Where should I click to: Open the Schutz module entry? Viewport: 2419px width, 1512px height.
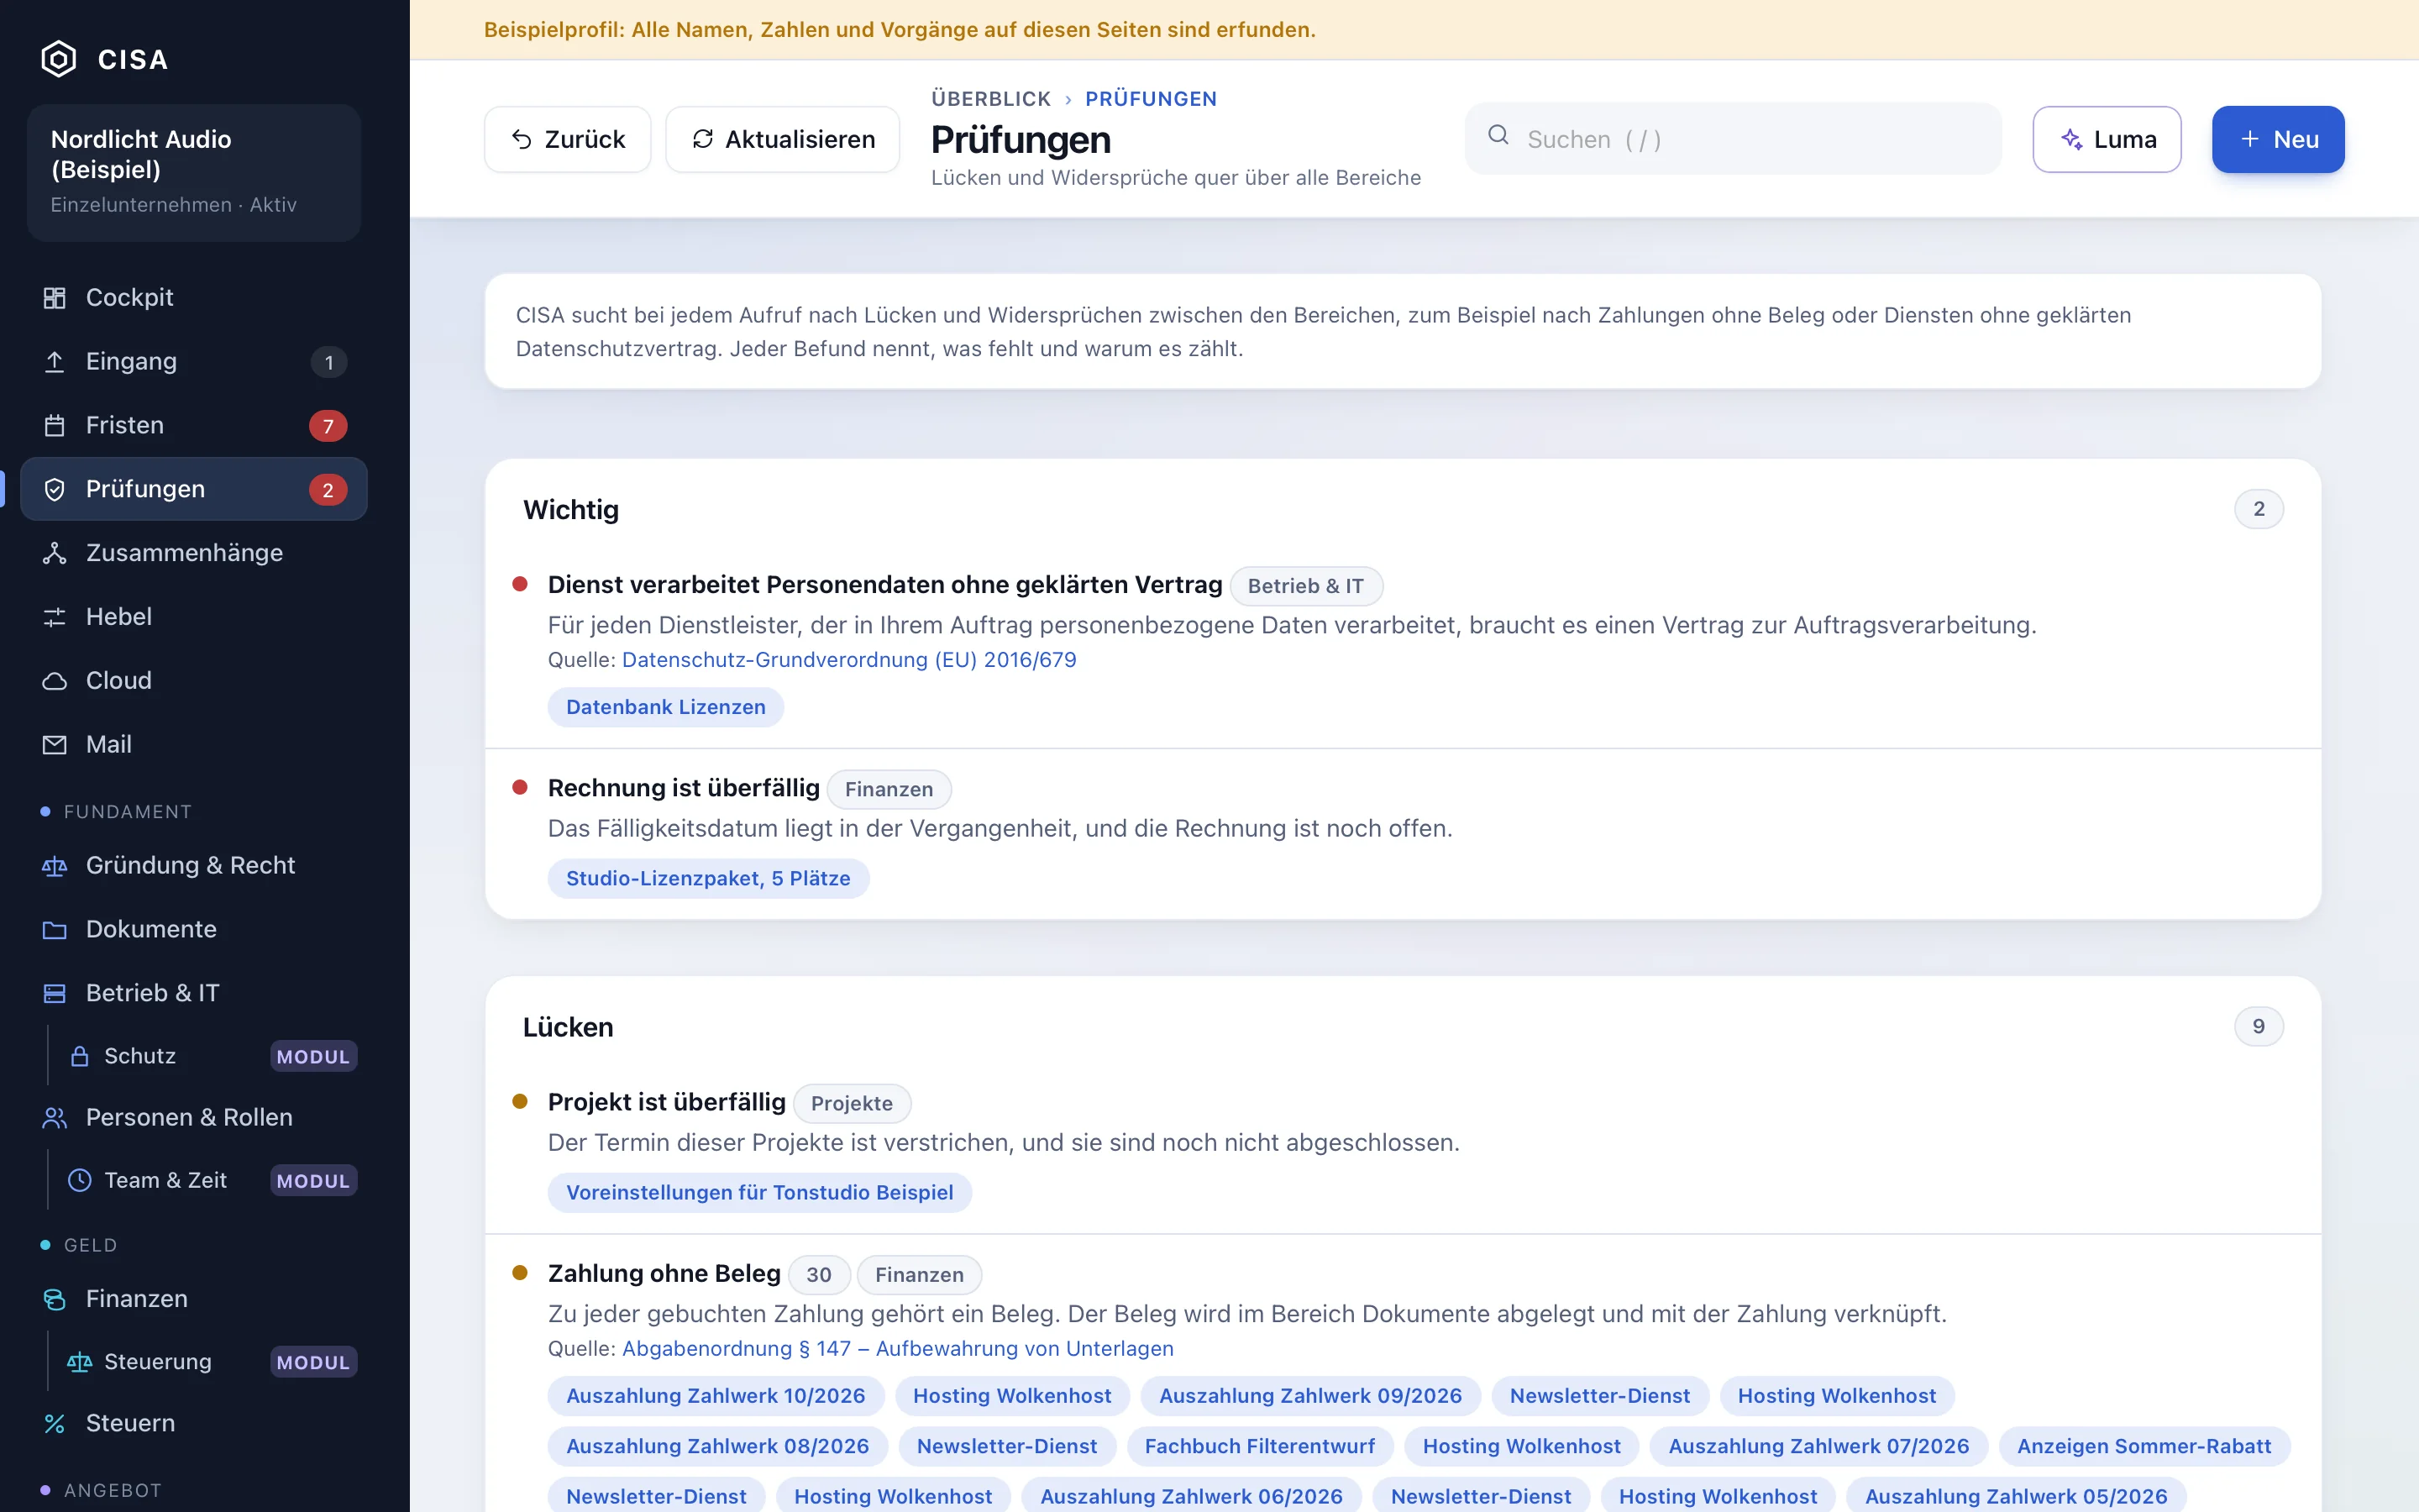click(x=207, y=1057)
